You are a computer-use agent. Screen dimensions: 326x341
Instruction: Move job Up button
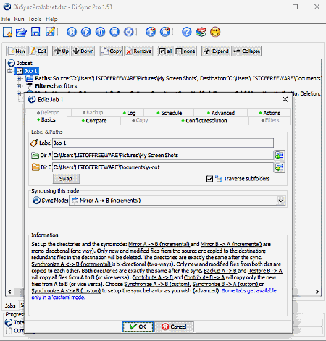61,51
